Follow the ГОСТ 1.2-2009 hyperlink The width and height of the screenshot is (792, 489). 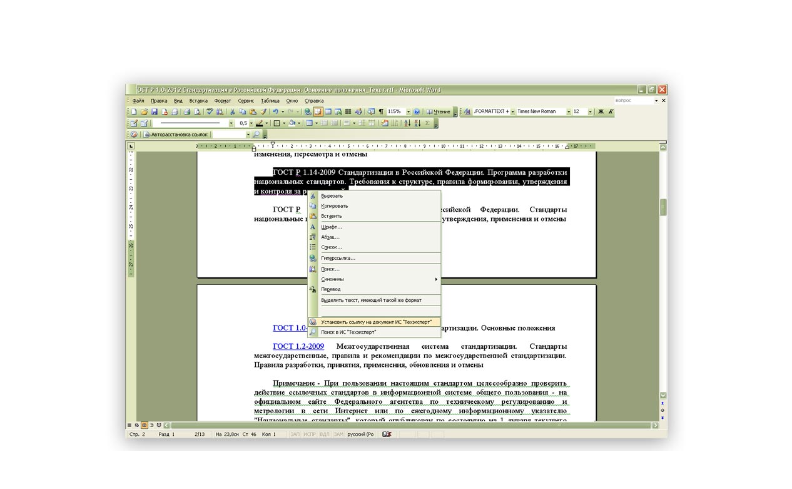point(298,346)
